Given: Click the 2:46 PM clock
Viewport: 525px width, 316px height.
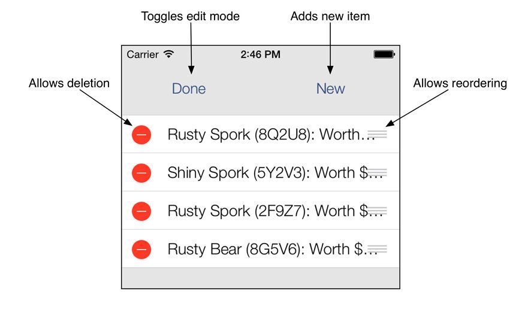Looking at the screenshot, I should tap(261, 54).
